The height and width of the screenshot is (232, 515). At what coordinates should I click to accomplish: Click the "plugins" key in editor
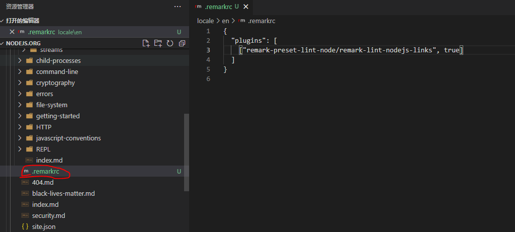[x=247, y=40]
